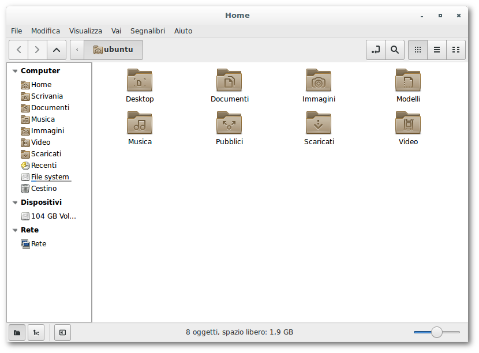This screenshot has height=353, width=479.
Task: Click the search magnifier icon in toolbar
Action: point(394,50)
